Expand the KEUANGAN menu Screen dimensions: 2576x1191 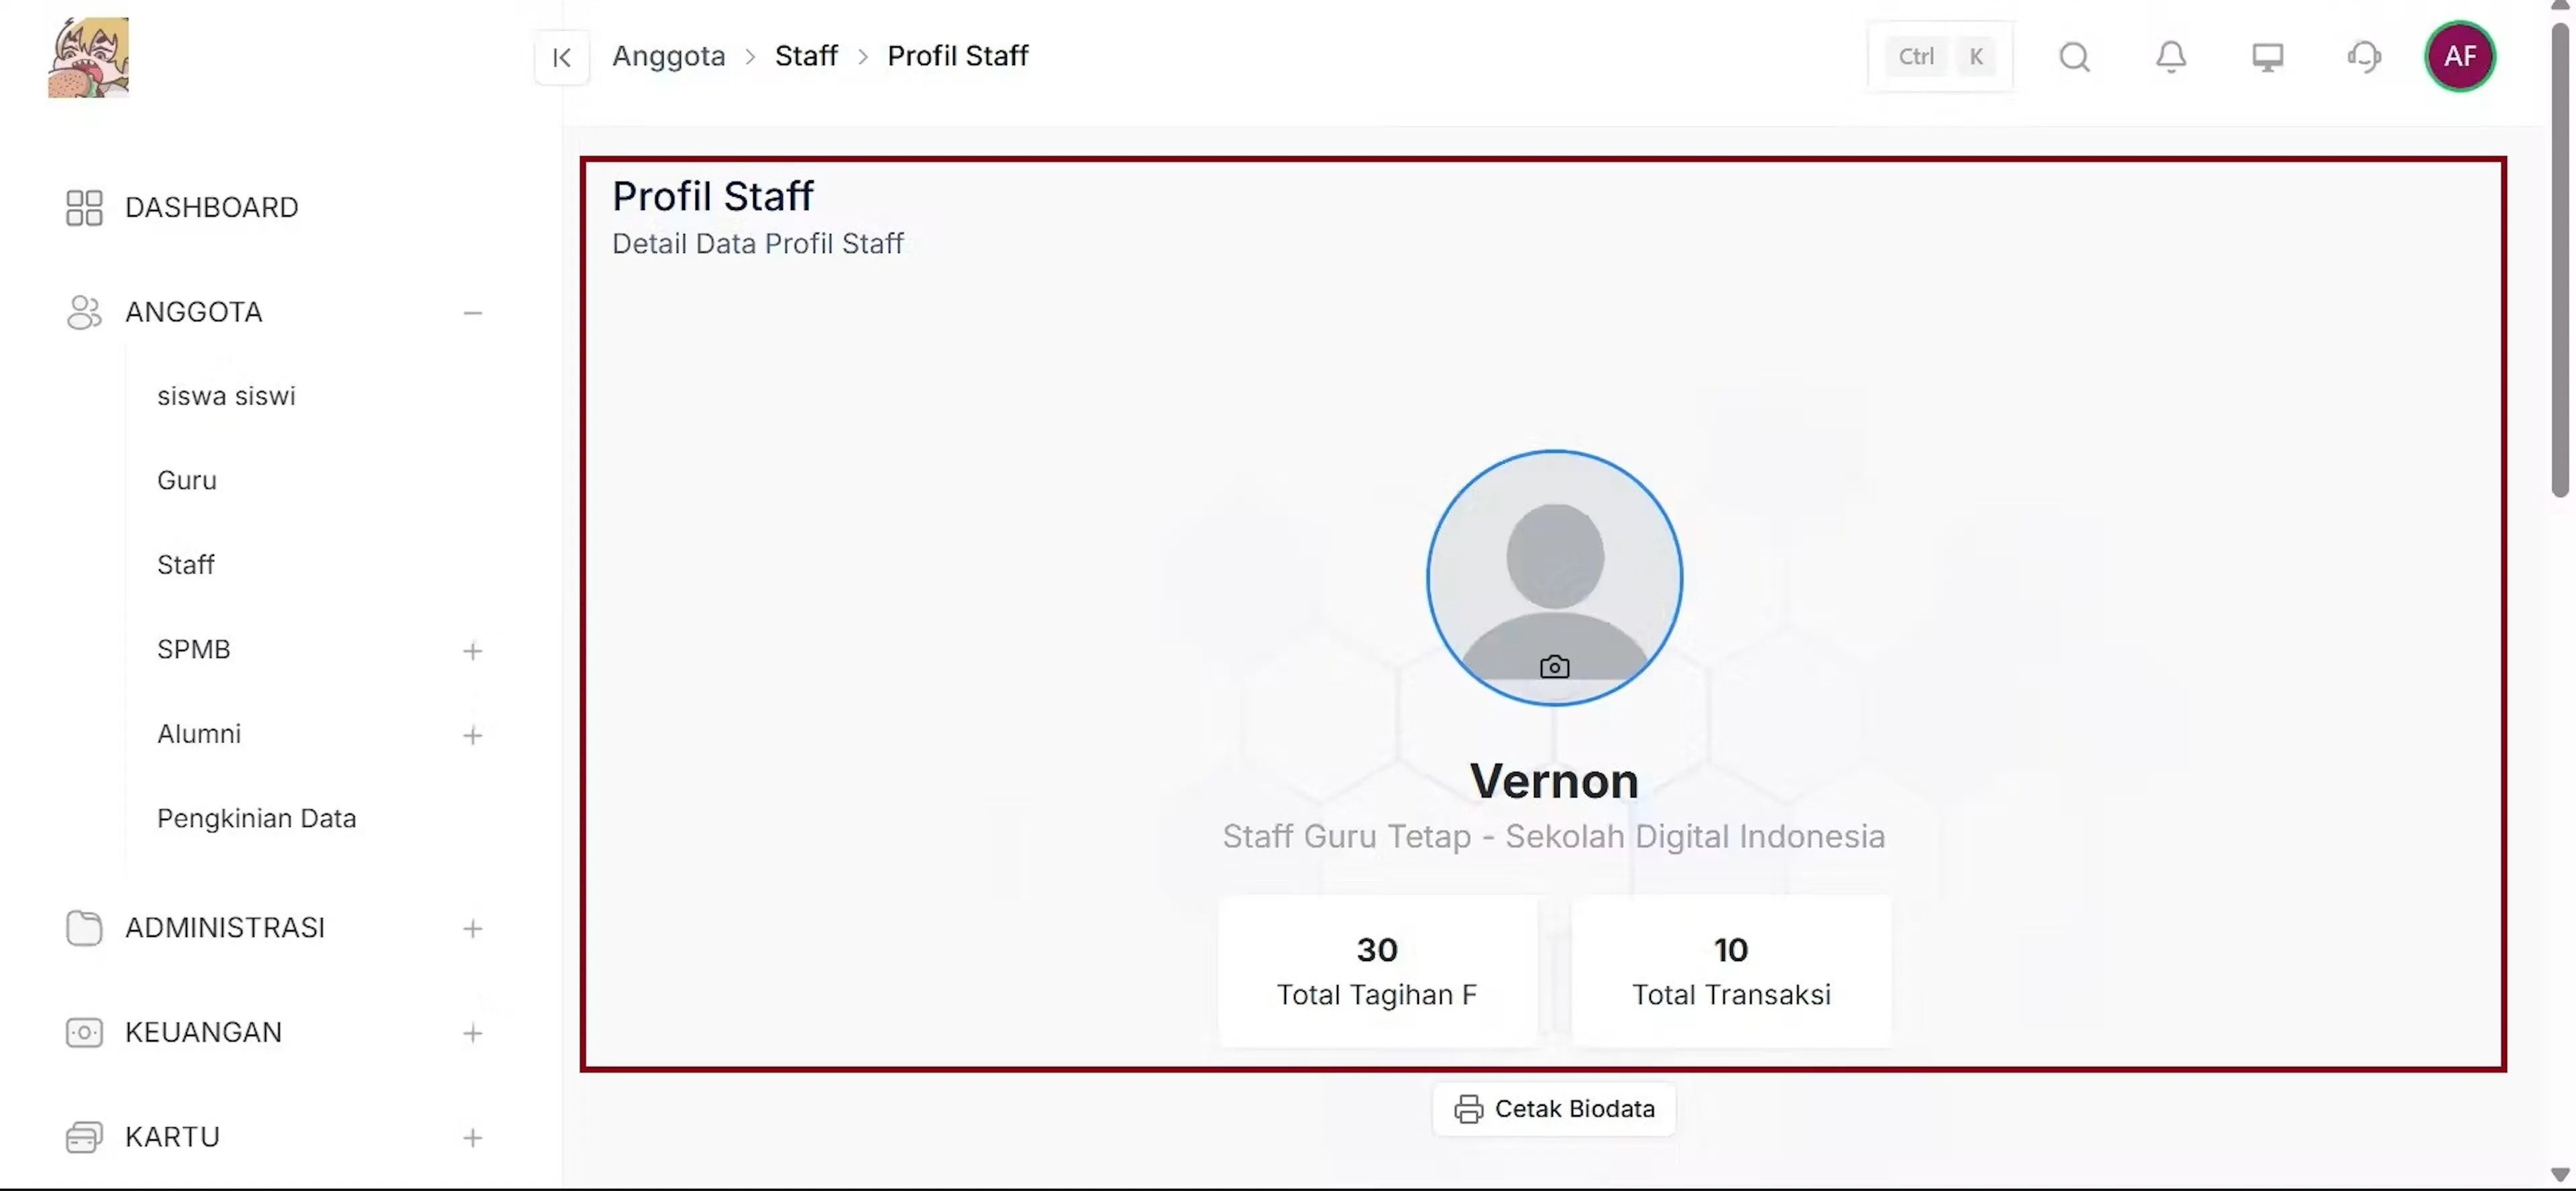click(x=473, y=1033)
